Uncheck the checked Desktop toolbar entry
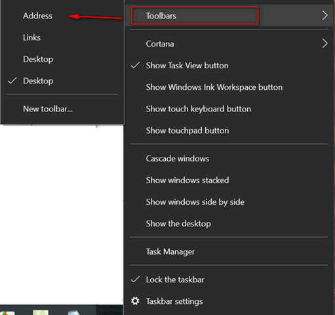Viewport: 335px width, 315px height. point(62,81)
